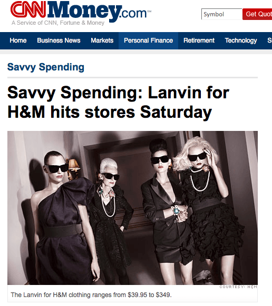The image size is (272, 306).
Task: Open the blue Savvy Spending section link
Action: [x=46, y=67]
